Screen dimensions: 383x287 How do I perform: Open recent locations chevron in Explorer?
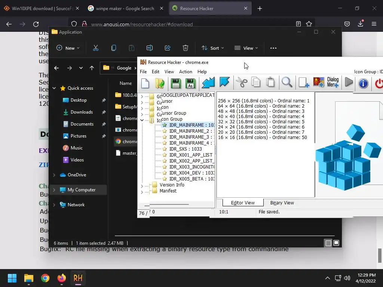81,68
